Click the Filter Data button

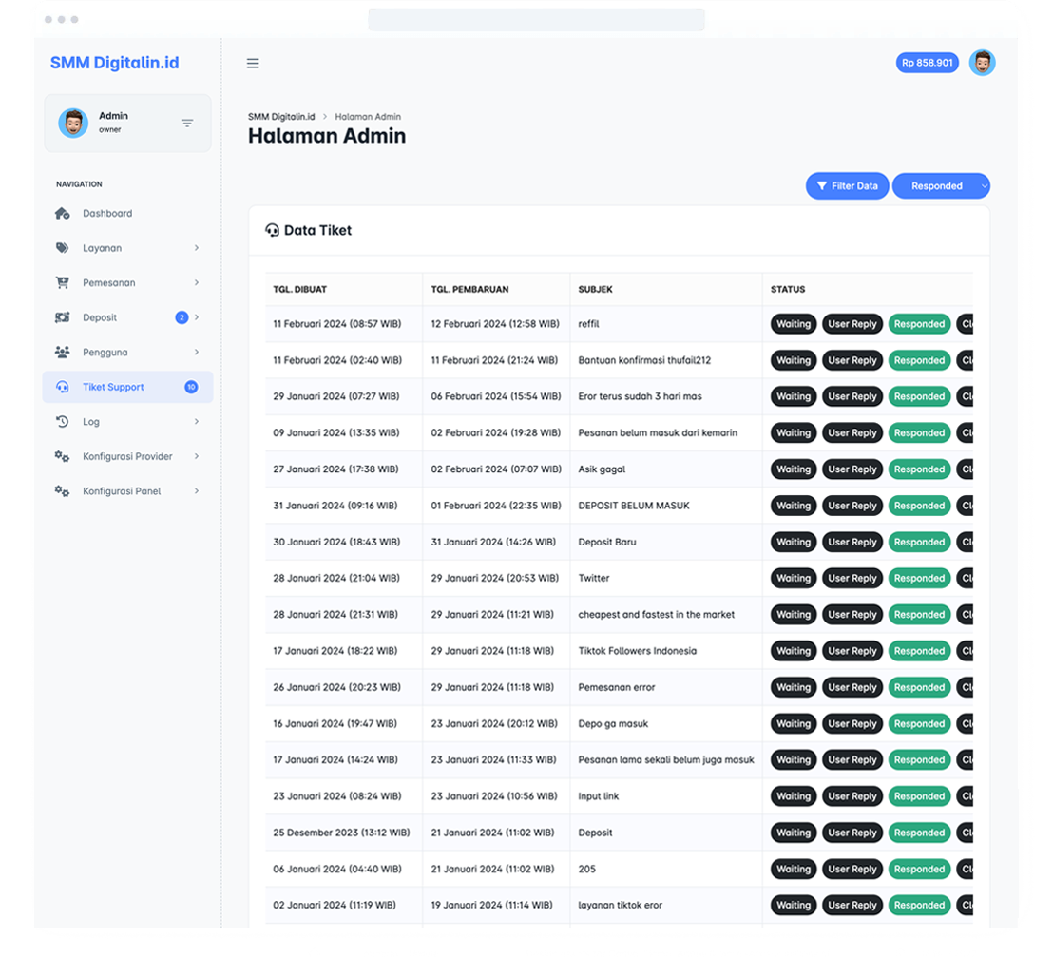click(x=847, y=186)
